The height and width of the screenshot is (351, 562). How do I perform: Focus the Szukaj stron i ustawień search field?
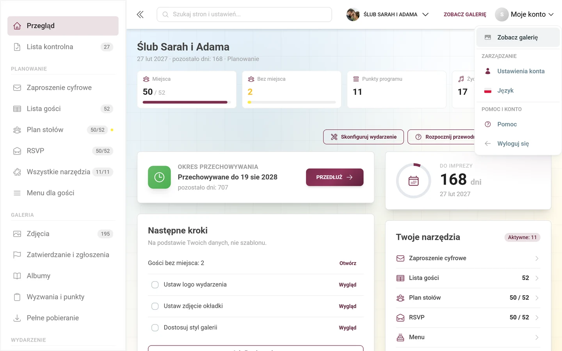[x=244, y=14]
